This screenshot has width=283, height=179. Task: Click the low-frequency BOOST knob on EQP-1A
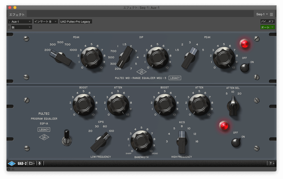click(x=83, y=104)
